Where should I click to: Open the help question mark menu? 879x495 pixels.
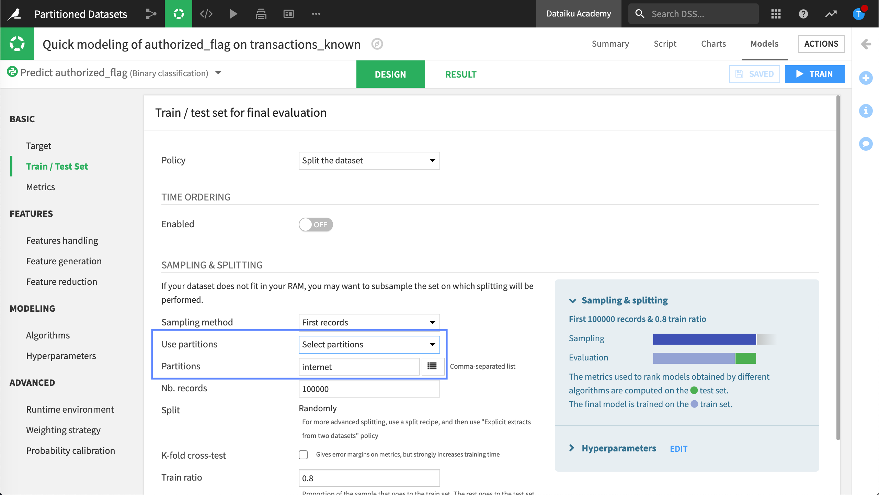(x=803, y=14)
